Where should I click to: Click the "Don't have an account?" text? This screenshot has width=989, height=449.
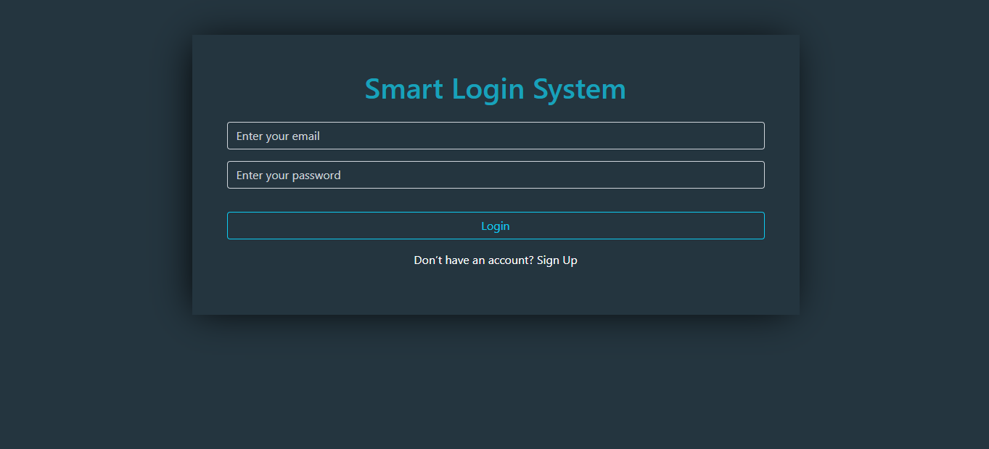pos(473,260)
